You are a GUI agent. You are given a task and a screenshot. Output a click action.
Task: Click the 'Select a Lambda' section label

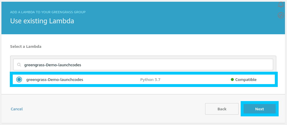26,46
